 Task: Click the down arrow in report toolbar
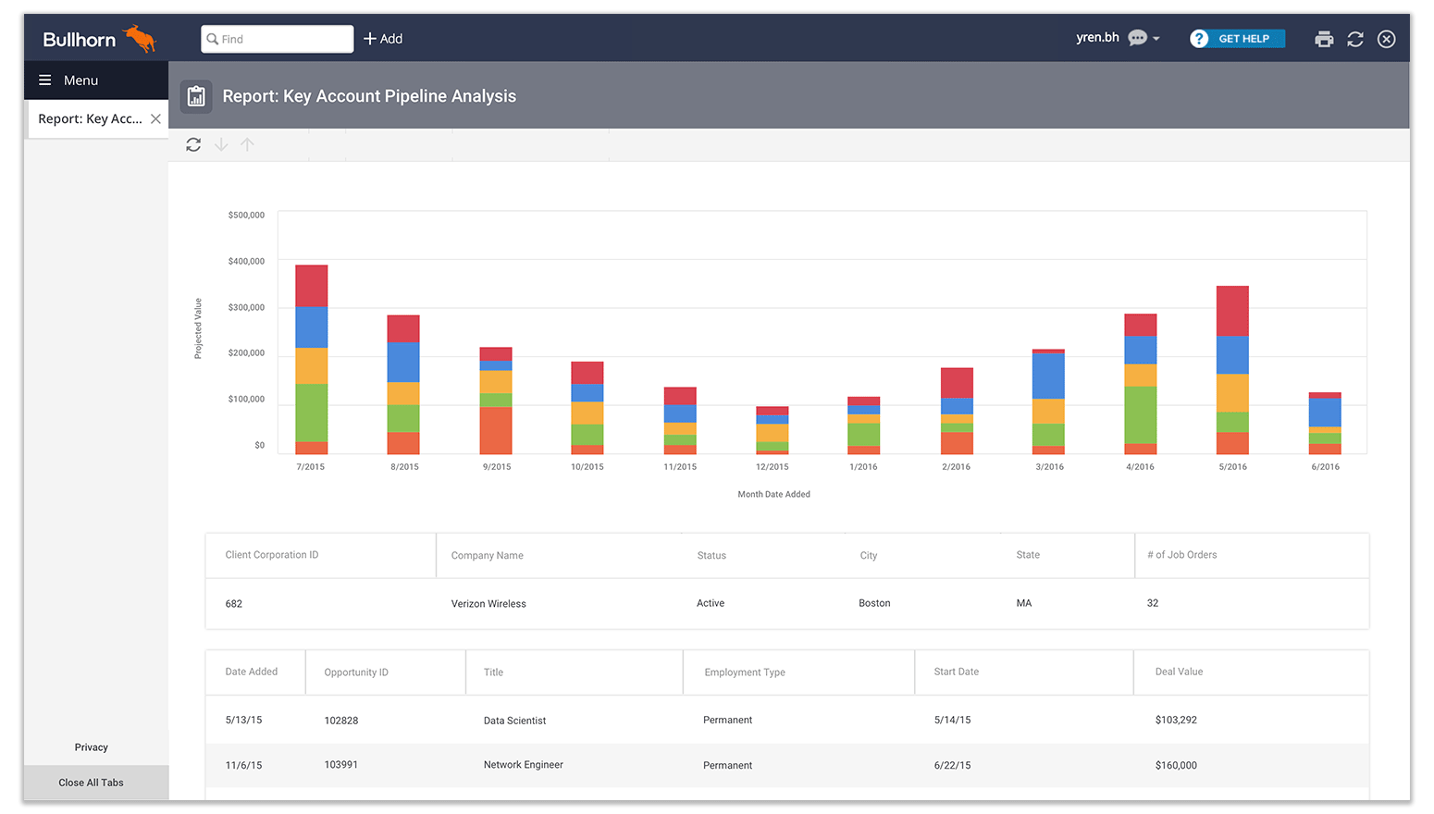pyautogui.click(x=221, y=144)
